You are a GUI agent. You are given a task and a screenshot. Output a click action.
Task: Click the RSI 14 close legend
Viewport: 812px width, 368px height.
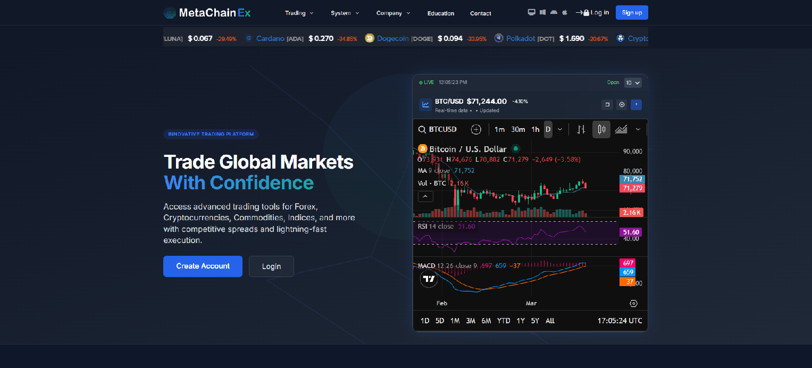coord(436,226)
